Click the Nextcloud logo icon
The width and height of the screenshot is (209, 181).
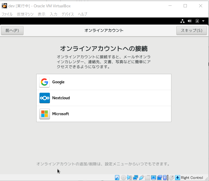44,98
